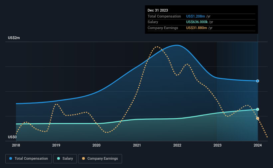The height and width of the screenshot is (168, 273).
Task: Select the 2021 x-axis label
Action: pos(137,145)
